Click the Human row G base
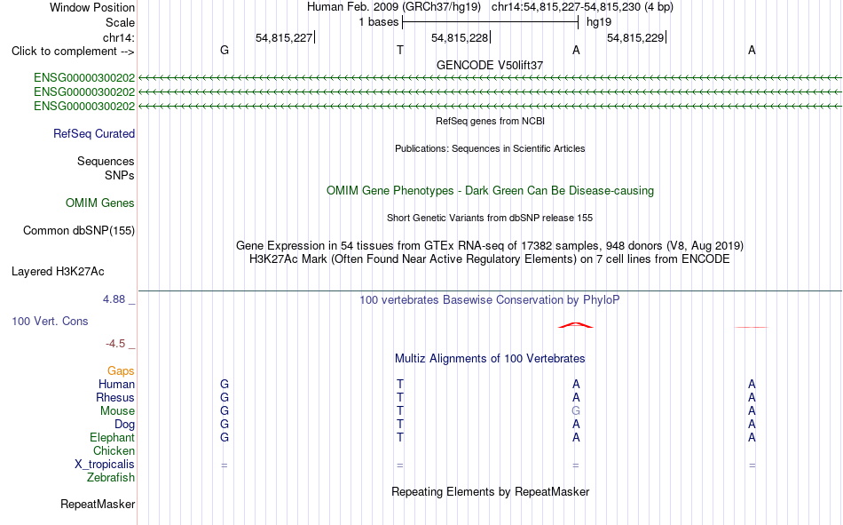 pyautogui.click(x=225, y=384)
